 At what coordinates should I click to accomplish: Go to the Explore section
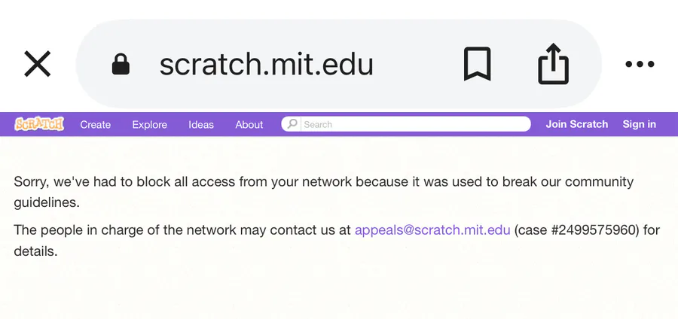149,125
